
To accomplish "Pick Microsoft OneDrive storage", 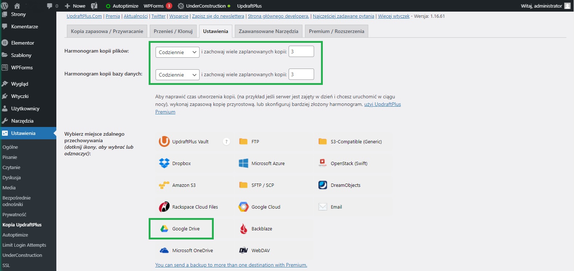I will coord(186,250).
